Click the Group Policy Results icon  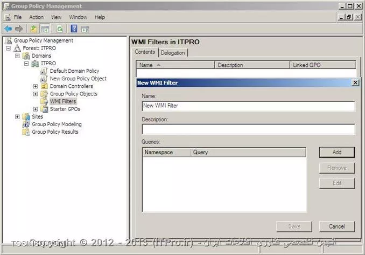click(26, 132)
